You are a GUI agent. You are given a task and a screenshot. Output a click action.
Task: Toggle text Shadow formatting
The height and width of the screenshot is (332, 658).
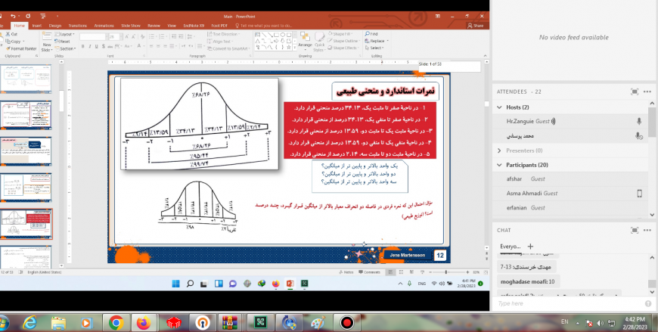[x=103, y=46]
